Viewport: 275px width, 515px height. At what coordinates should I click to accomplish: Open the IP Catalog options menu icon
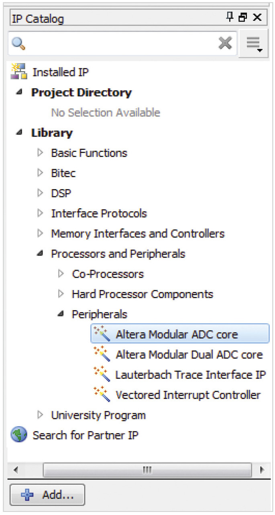coord(254,44)
